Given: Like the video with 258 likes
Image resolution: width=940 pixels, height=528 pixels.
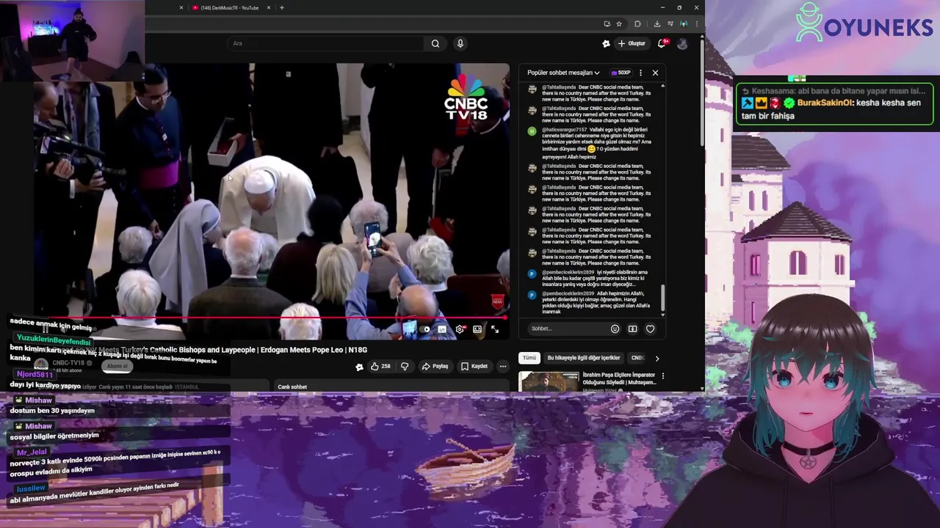Looking at the screenshot, I should coord(380,366).
